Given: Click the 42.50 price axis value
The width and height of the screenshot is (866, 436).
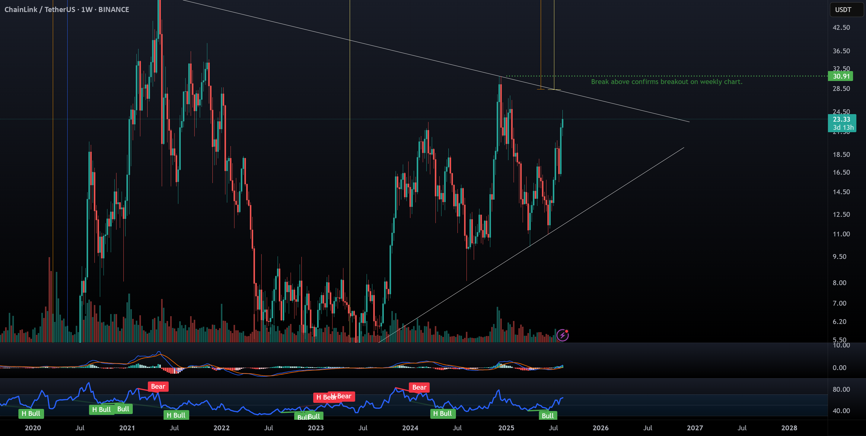Looking at the screenshot, I should tap(841, 27).
